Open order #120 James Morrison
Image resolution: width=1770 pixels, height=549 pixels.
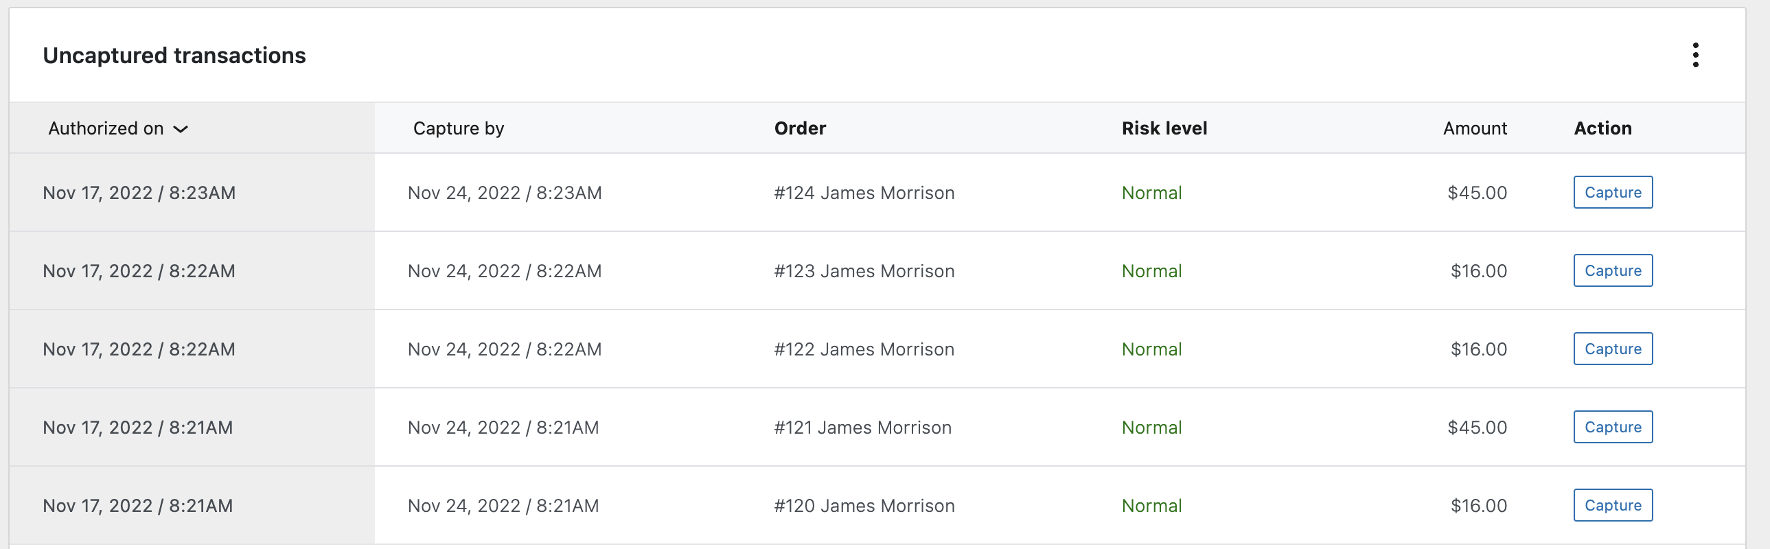(x=864, y=506)
